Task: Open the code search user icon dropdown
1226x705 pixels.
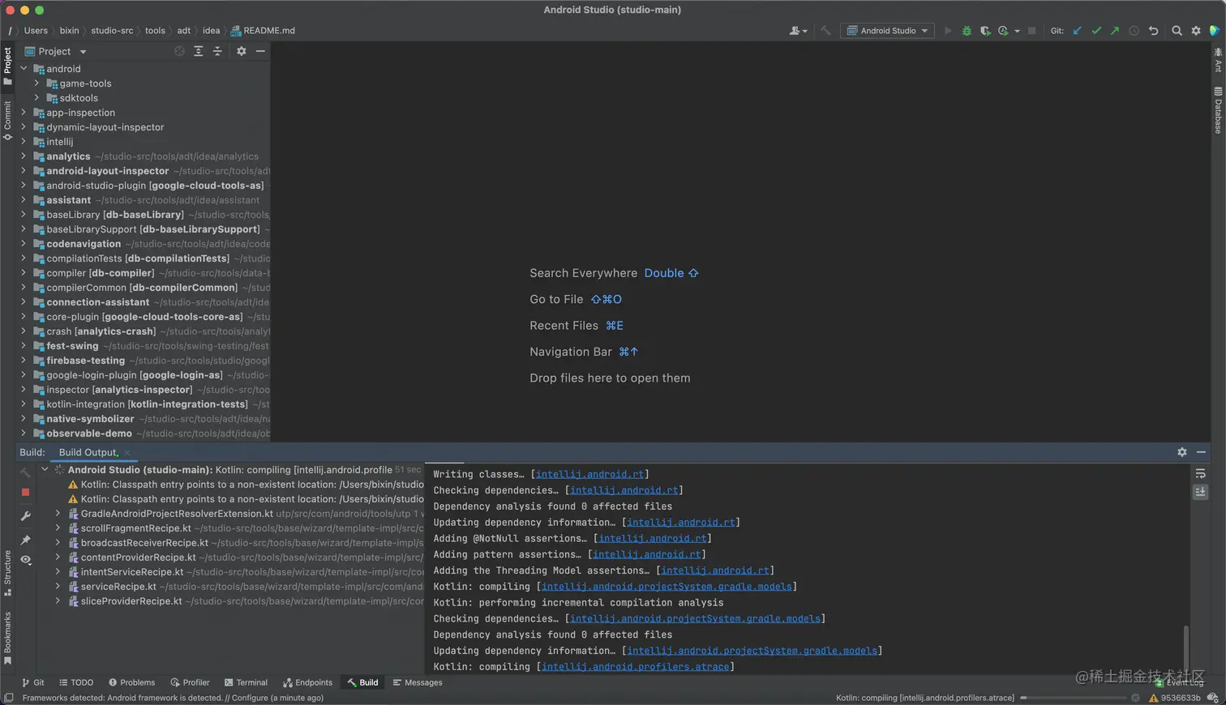Action: coord(799,31)
